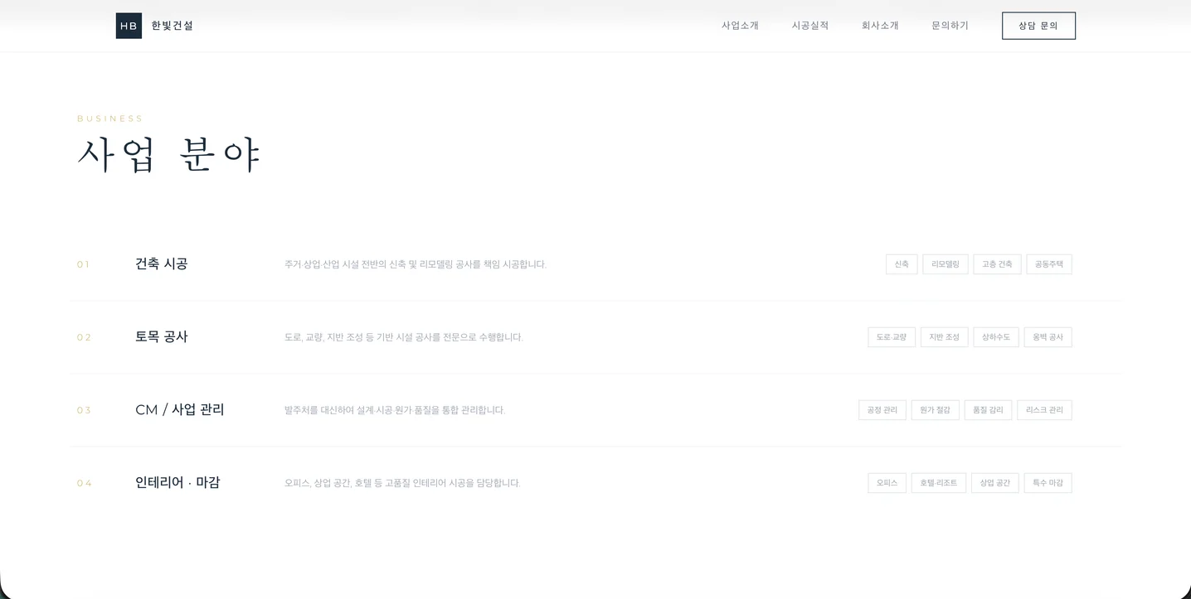
Task: Select the 토목 공사 heading
Action: pos(162,336)
